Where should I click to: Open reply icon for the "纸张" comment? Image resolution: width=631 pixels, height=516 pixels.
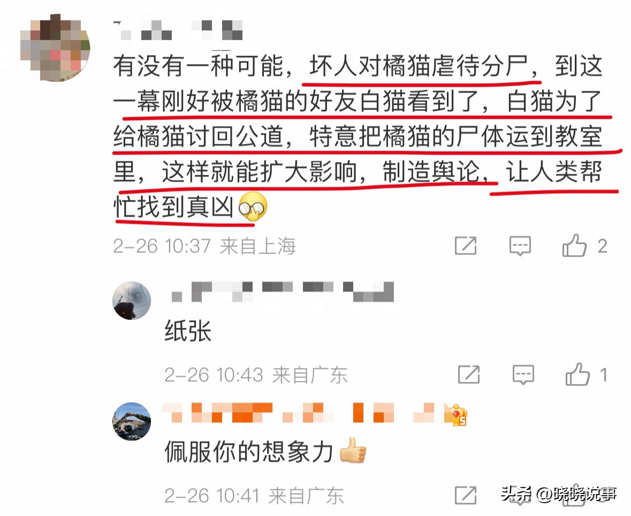(x=523, y=374)
